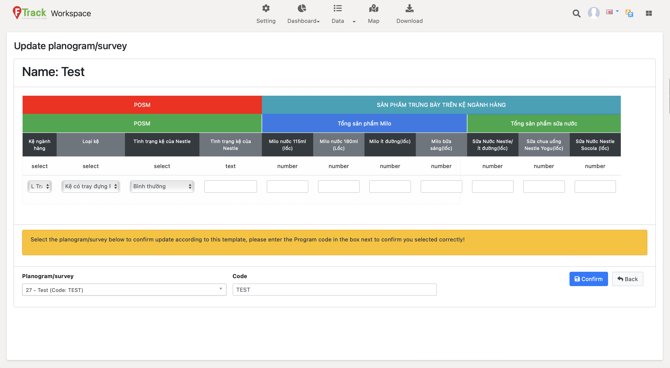
Task: Open the Kệ ngành hàng select dropdown
Action: tap(40, 186)
